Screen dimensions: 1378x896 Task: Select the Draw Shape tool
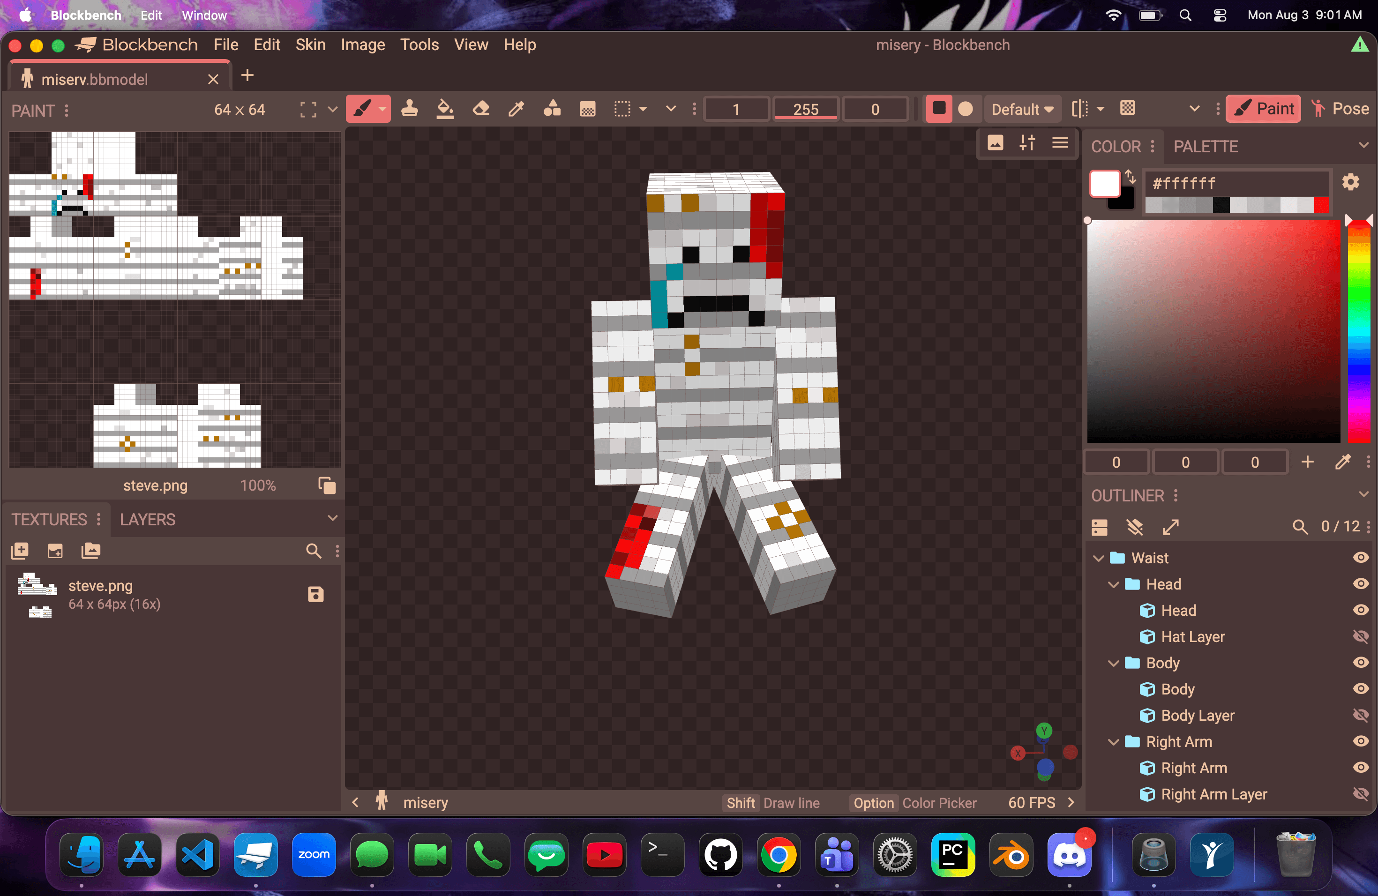pyautogui.click(x=552, y=109)
